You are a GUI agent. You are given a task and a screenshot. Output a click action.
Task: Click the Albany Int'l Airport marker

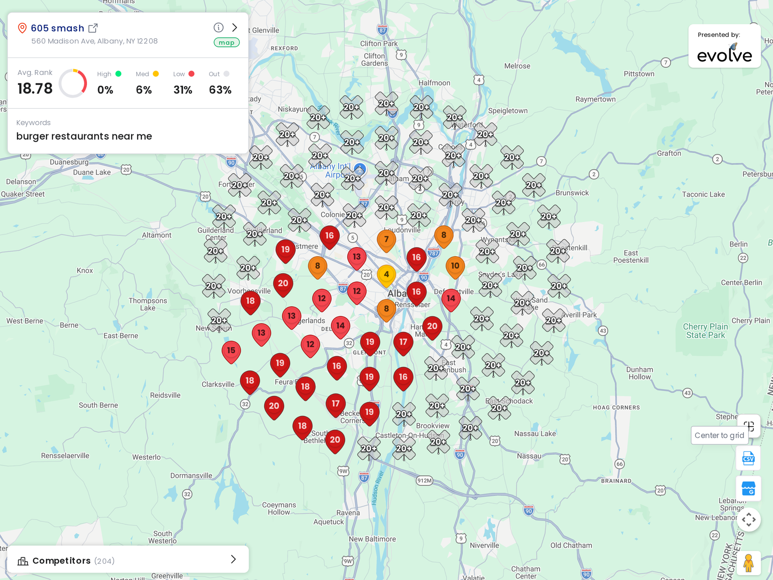[359, 169]
